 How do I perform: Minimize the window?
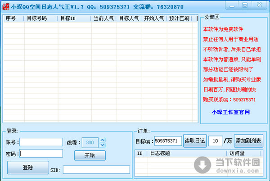pyautogui.click(x=232, y=5)
